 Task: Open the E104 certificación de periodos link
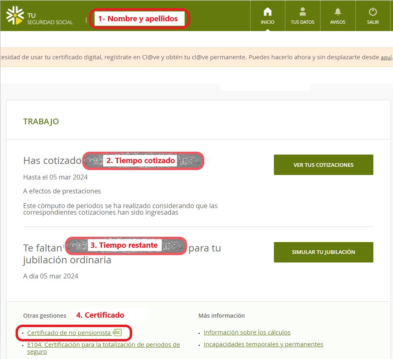point(104,348)
